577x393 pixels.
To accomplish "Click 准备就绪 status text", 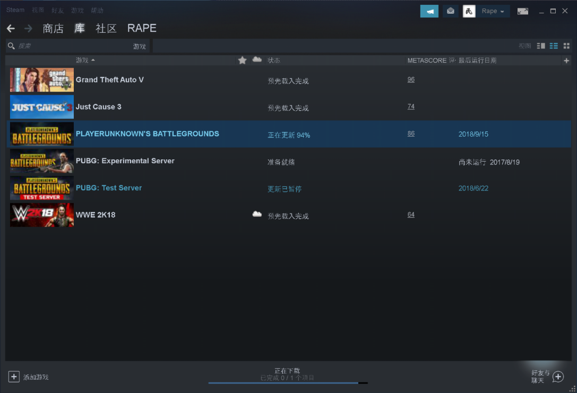I will 281,162.
